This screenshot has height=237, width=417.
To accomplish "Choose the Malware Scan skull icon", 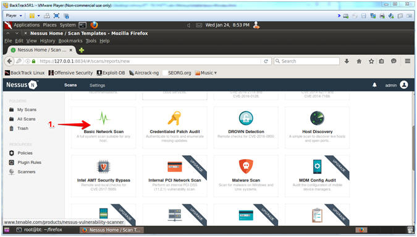I will coord(246,166).
